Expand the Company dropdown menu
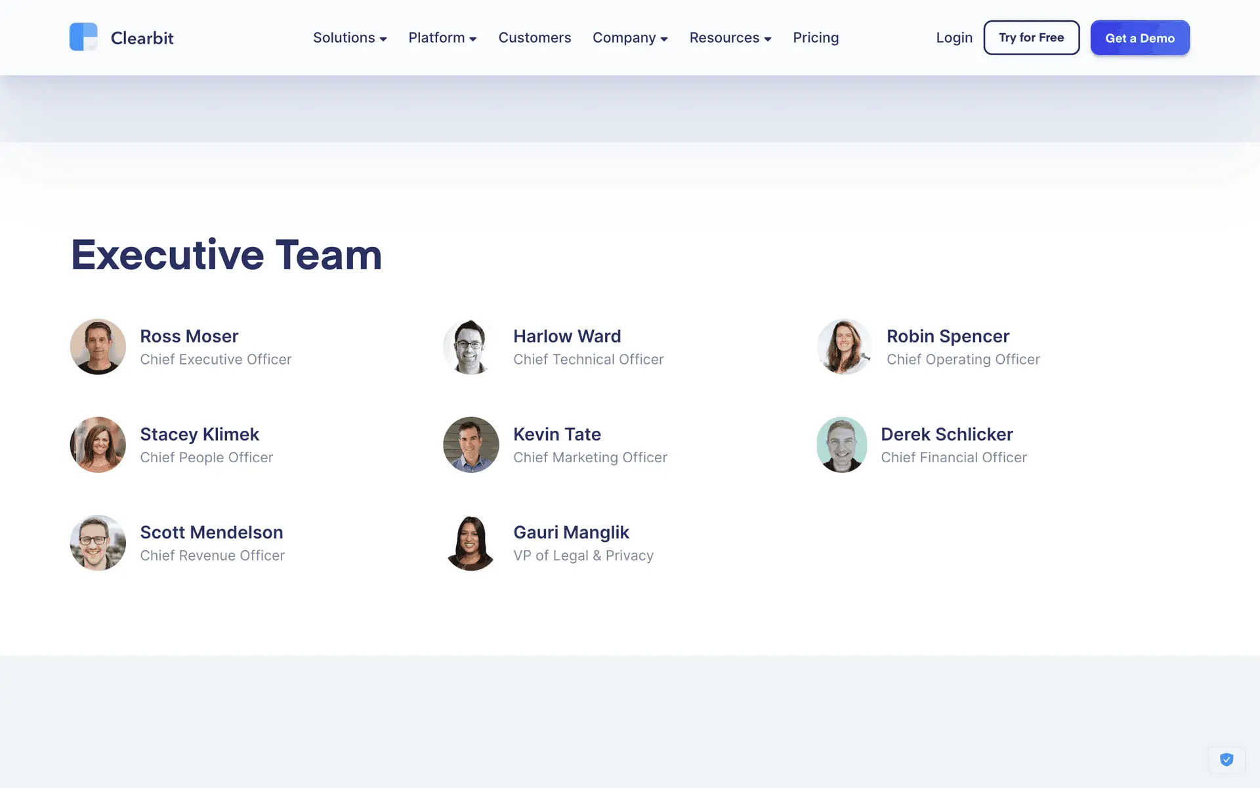Image resolution: width=1260 pixels, height=788 pixels. (x=629, y=38)
